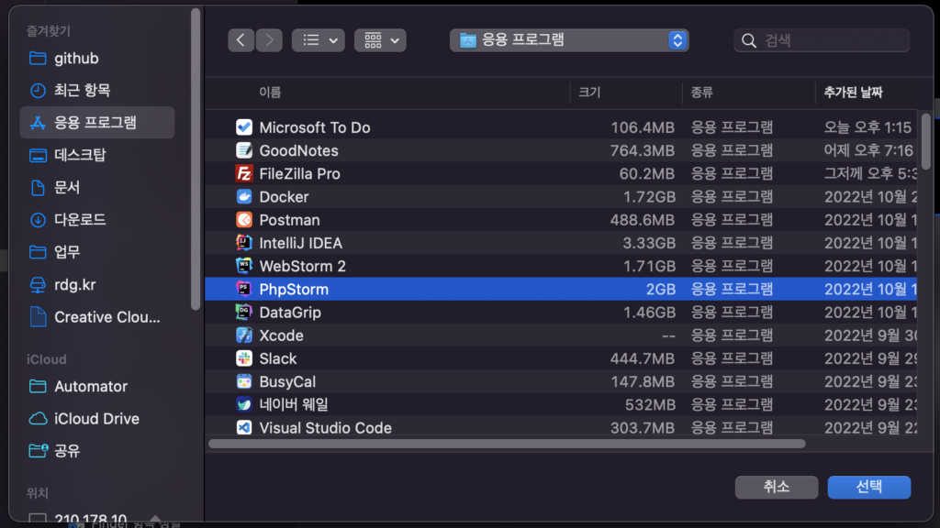Viewport: 940px width, 528px height.
Task: Click 오늘 오후 1:15 date cell
Action: pyautogui.click(x=867, y=127)
